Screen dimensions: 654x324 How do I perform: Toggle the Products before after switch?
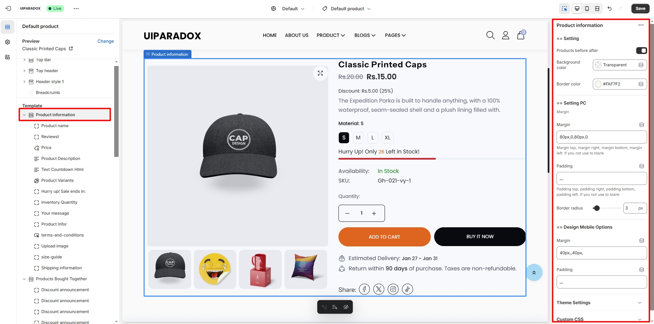(641, 51)
